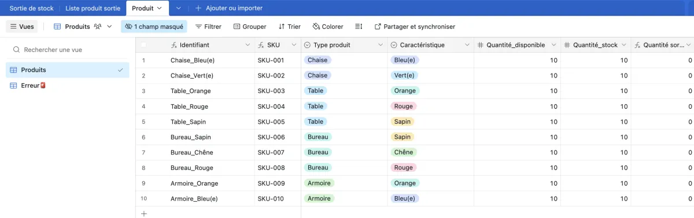Open the Liste produit sortie tab
The width and height of the screenshot is (694, 218).
(x=93, y=8)
